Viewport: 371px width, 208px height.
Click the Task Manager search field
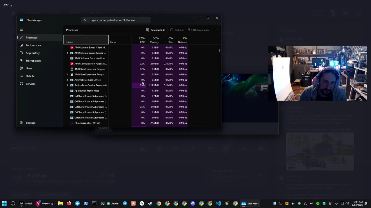(x=116, y=20)
